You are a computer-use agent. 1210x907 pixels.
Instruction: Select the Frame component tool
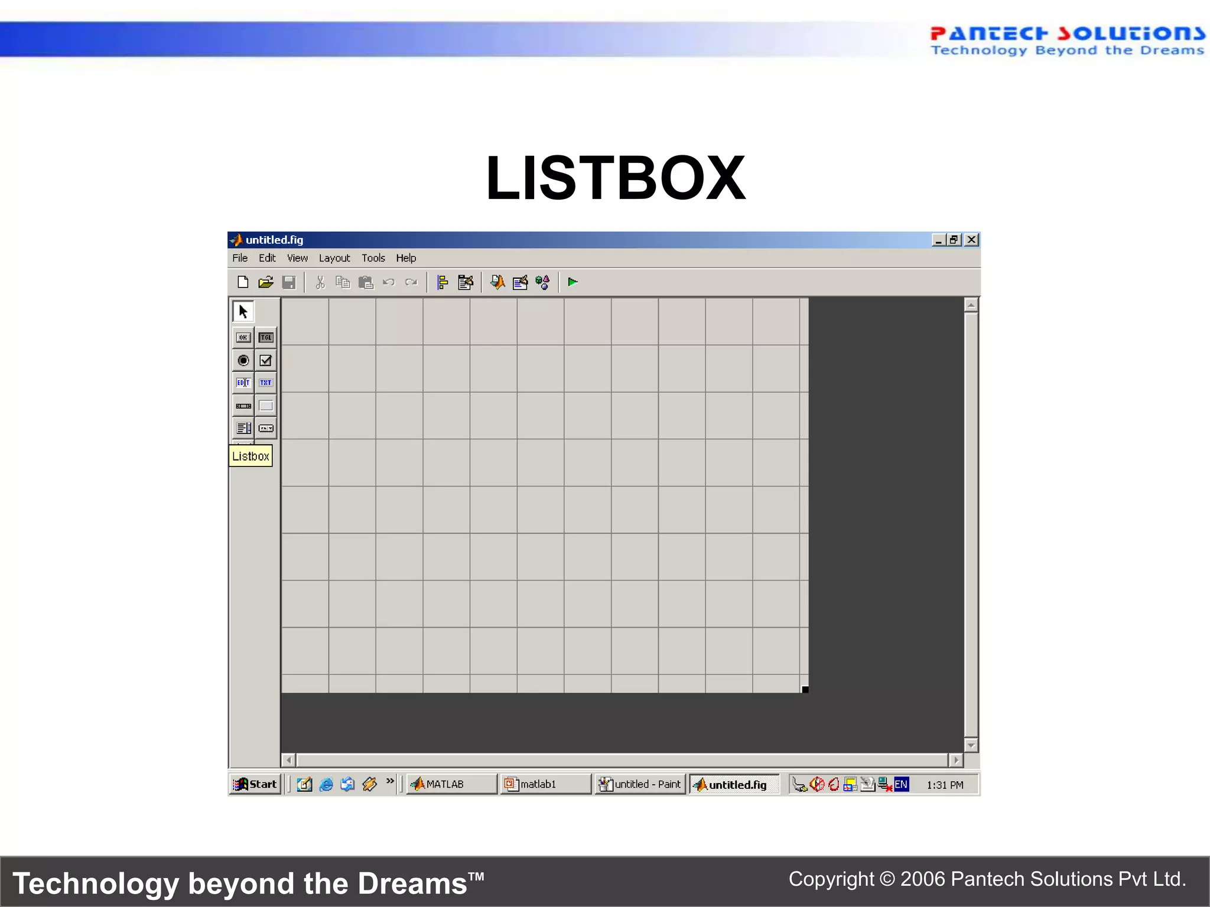coord(266,406)
